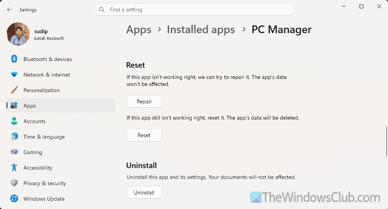
Task: Click the Personalization paintbrush icon
Action: 14,90
